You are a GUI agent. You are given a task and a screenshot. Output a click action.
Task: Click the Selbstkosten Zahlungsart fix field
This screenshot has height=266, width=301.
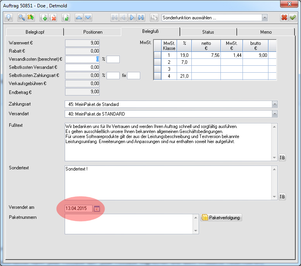(x=134, y=75)
